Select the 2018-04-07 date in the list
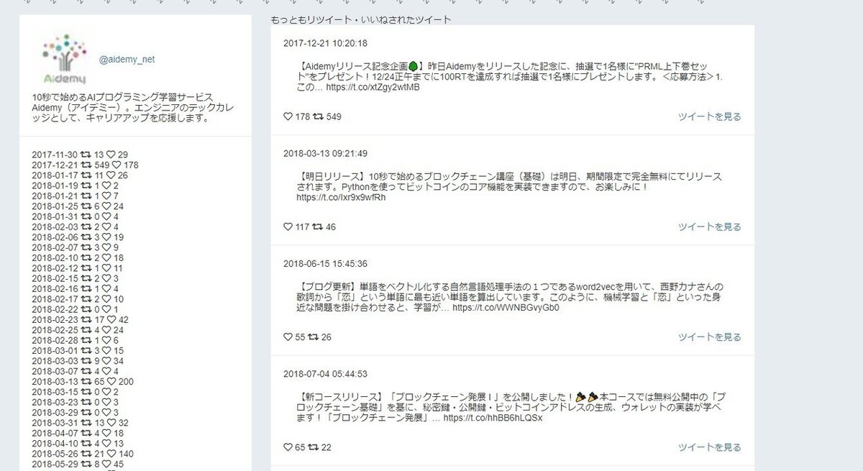 pyautogui.click(x=55, y=433)
